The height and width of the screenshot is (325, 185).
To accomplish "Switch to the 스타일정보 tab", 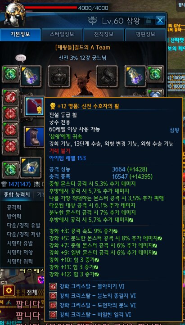I will tap(62, 34).
